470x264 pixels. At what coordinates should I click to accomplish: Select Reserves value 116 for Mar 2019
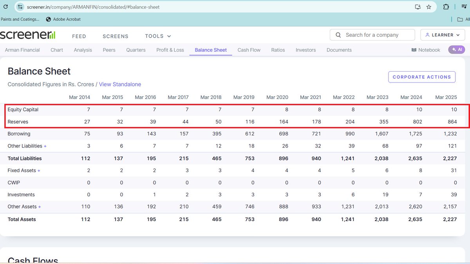250,122
